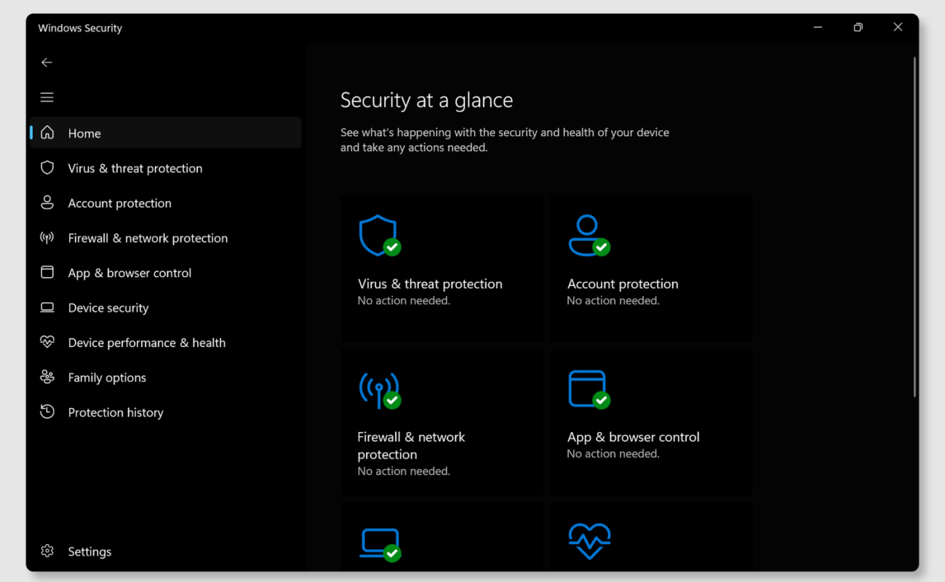Open Device performance & health page
Viewport: 945px width, 582px height.
[166, 343]
